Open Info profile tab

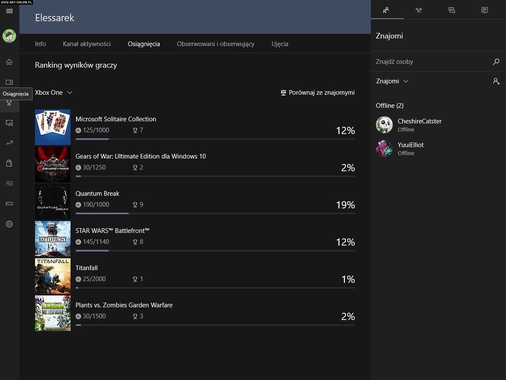click(41, 44)
